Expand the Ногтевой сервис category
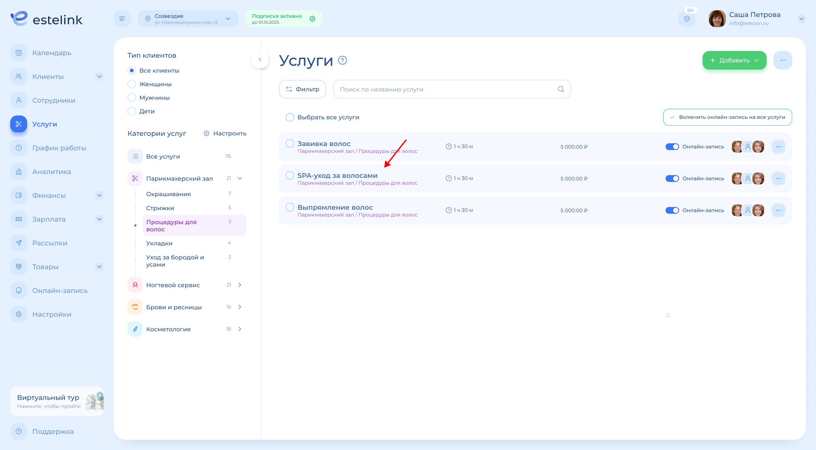Image resolution: width=816 pixels, height=450 pixels. [240, 285]
